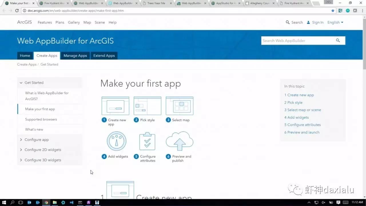Switch to the Manage Apps tab
366x206 pixels.
pyautogui.click(x=75, y=56)
